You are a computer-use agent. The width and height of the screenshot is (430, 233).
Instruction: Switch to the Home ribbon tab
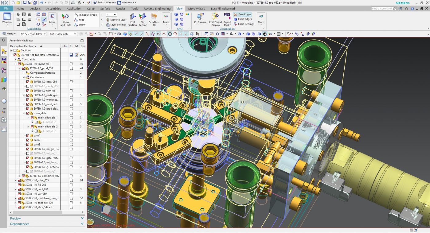[x=20, y=9]
